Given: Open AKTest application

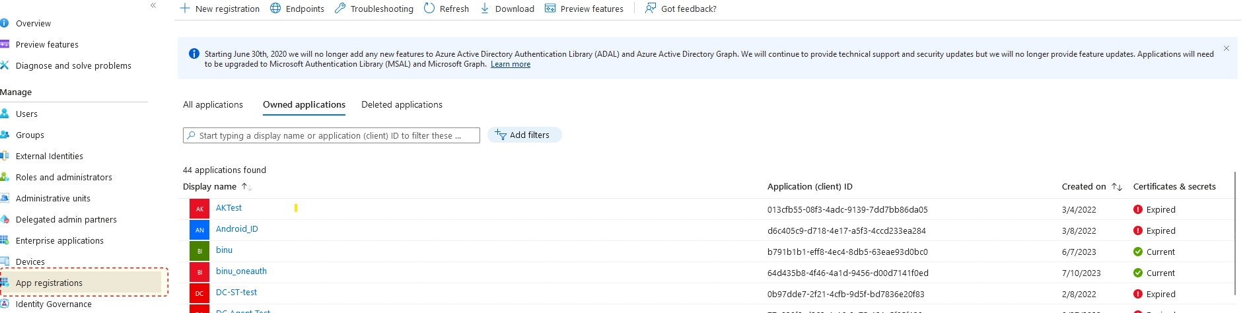Looking at the screenshot, I should 229,208.
